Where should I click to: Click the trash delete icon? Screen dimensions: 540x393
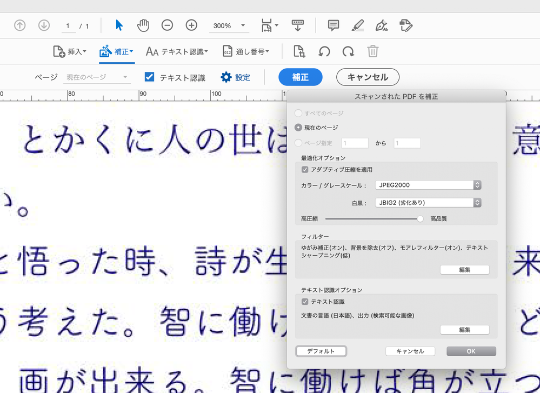click(373, 51)
